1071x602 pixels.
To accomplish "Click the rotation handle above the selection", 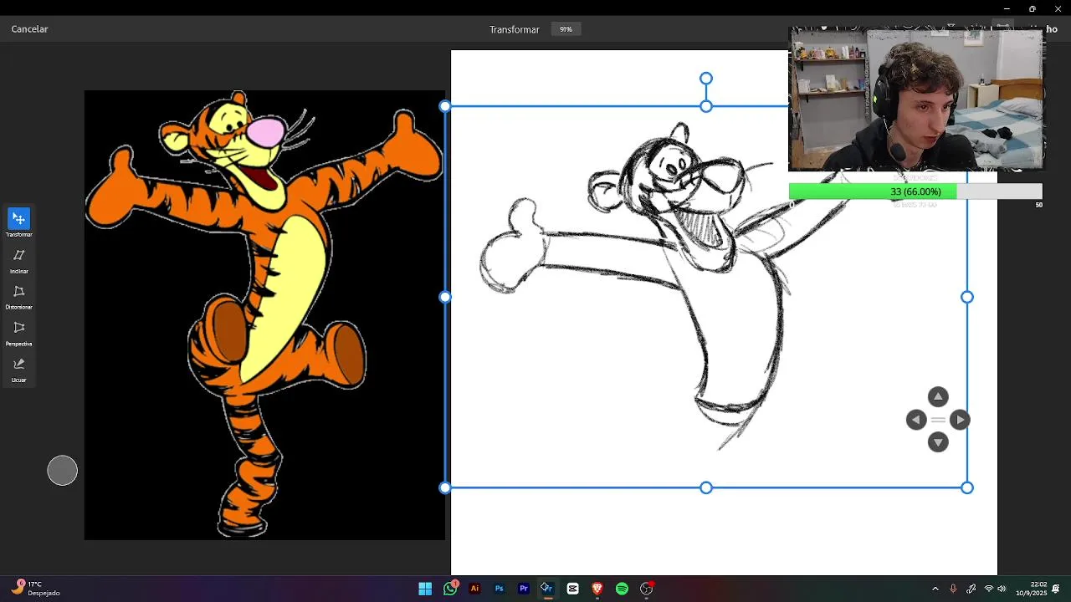I will 706,79.
